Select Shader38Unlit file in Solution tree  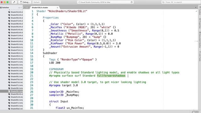click(x=15, y=24)
